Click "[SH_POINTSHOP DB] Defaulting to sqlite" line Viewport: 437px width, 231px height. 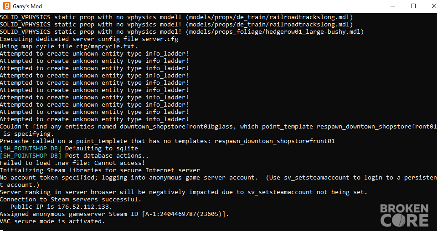click(69, 148)
